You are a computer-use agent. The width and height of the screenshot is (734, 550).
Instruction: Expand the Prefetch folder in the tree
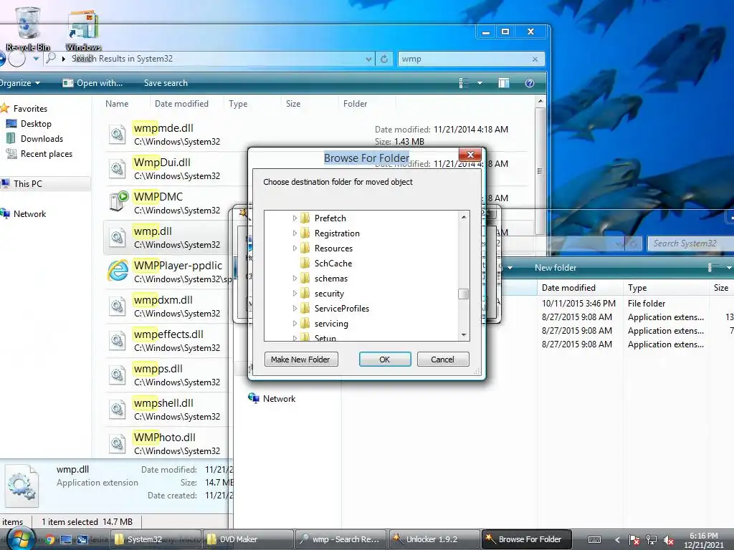point(295,218)
